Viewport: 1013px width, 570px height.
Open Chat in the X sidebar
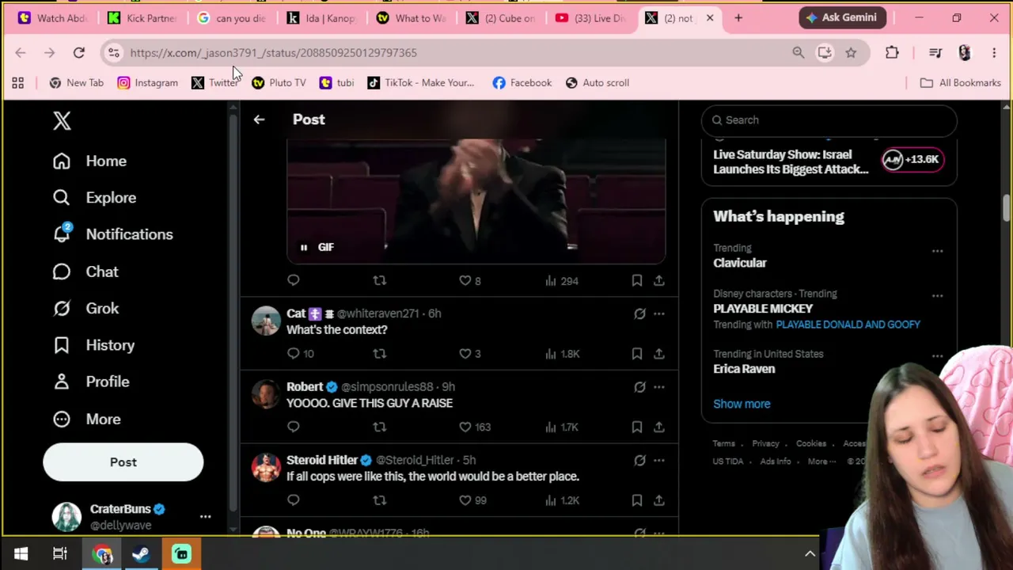pyautogui.click(x=85, y=272)
